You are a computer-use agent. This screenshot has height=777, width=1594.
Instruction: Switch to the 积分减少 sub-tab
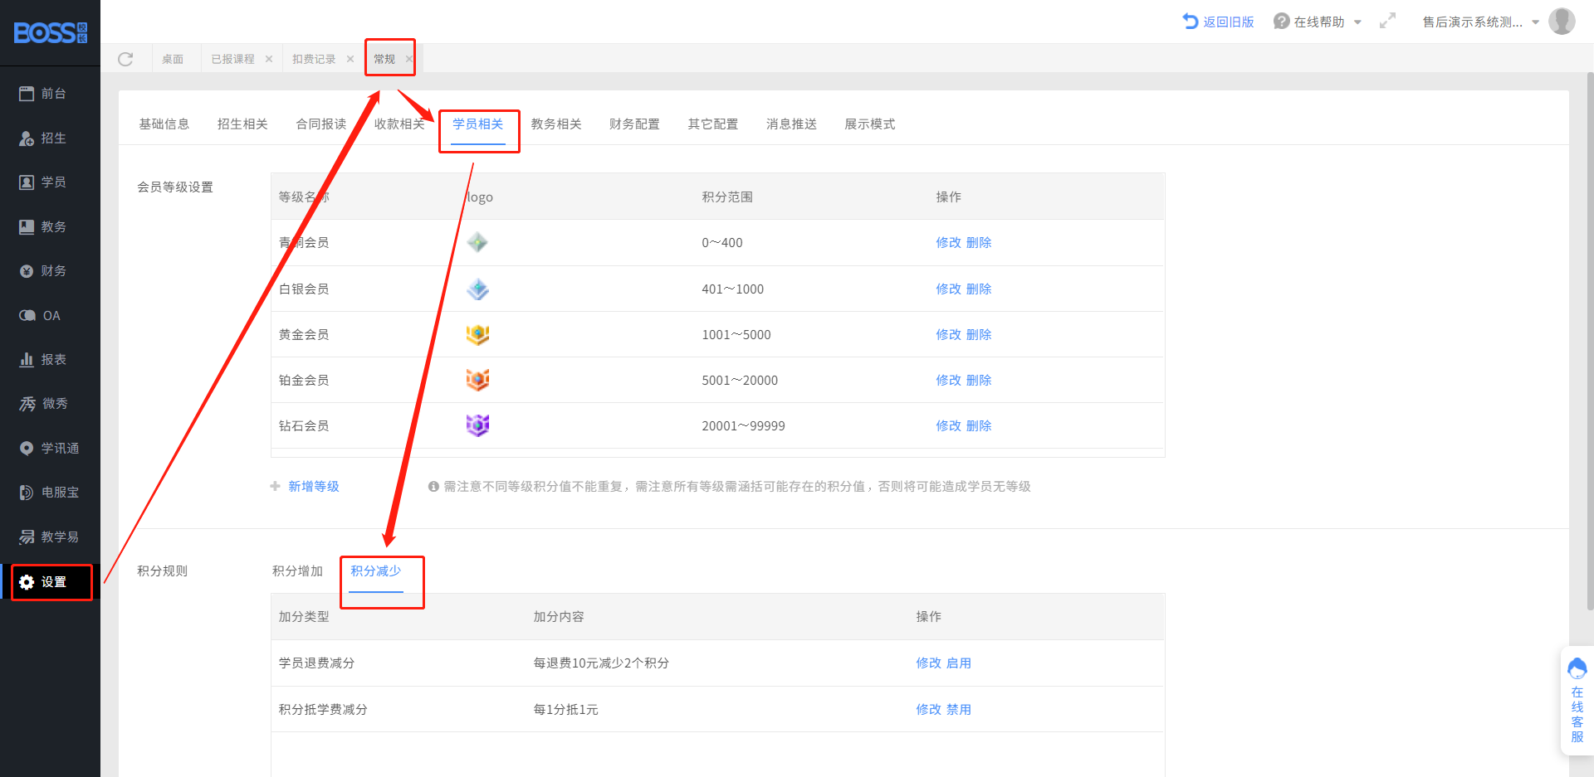coord(376,571)
